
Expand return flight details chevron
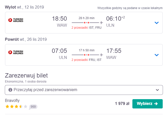(x=157, y=55)
